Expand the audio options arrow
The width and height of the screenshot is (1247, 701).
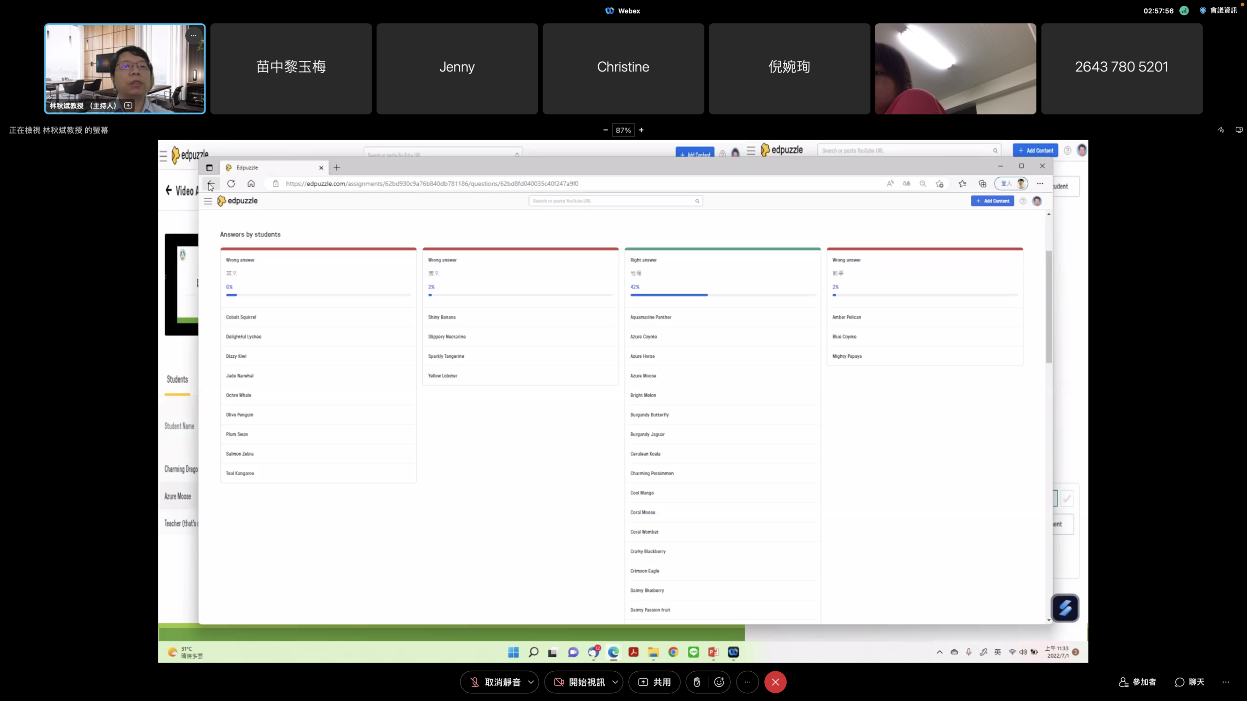coord(531,682)
